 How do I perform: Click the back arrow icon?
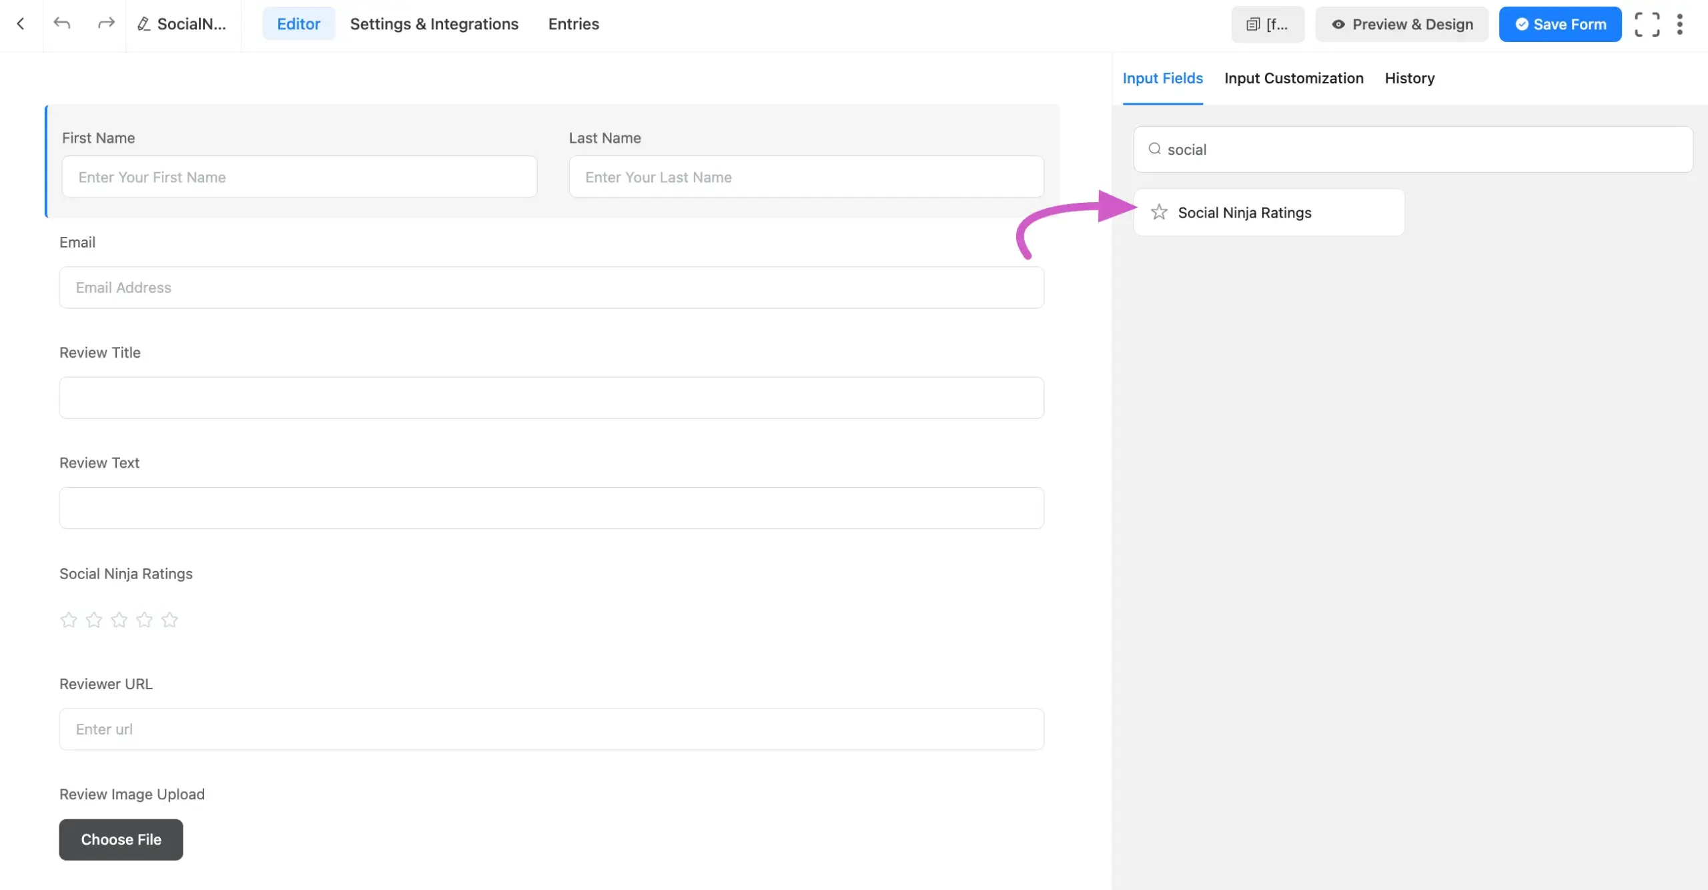tap(21, 24)
